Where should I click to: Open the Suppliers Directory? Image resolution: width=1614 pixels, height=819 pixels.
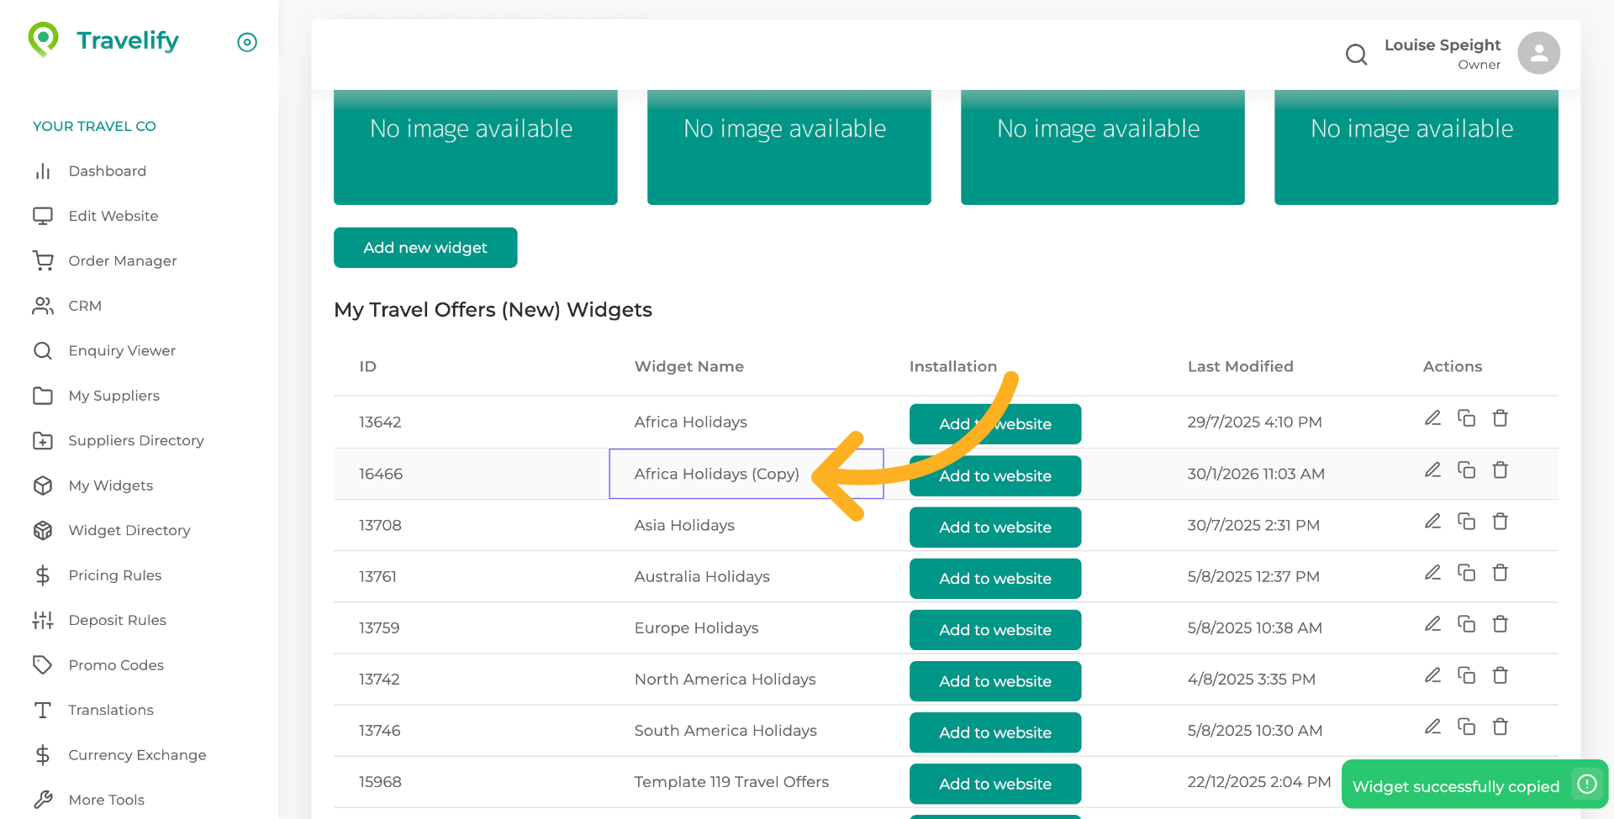(x=136, y=440)
